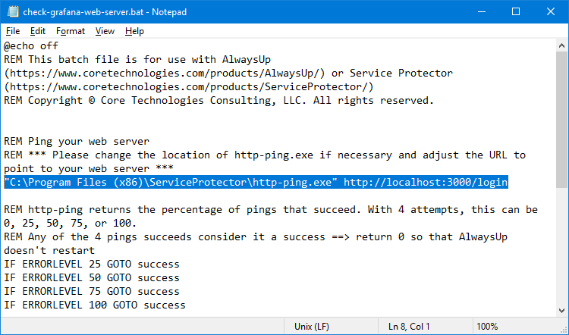Click the scroll up arrow

561,45
